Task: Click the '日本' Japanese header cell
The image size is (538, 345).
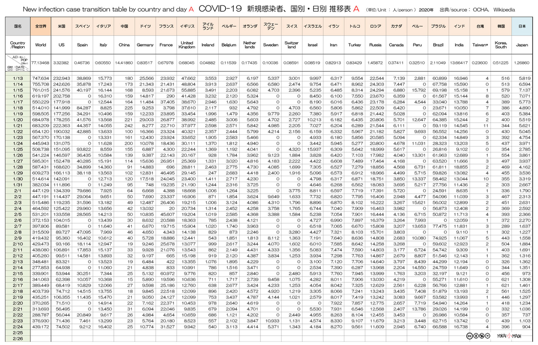Action: tap(522, 26)
